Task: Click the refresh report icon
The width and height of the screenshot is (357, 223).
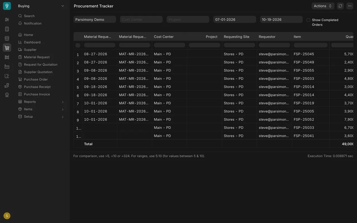Action: [x=340, y=6]
